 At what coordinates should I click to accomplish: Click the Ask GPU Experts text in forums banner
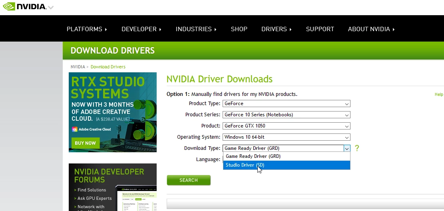click(95, 199)
